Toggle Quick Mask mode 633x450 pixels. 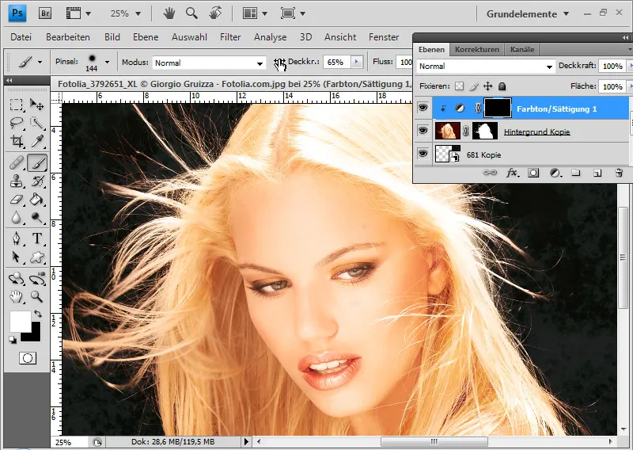(x=28, y=358)
